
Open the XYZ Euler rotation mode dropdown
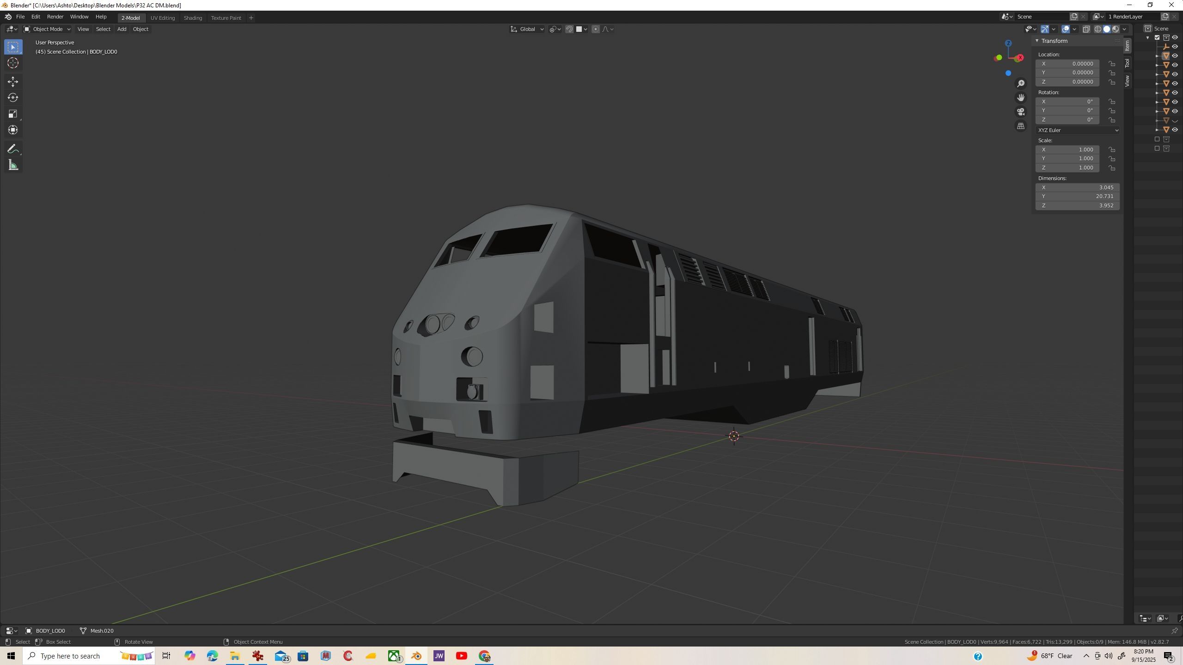click(1078, 130)
